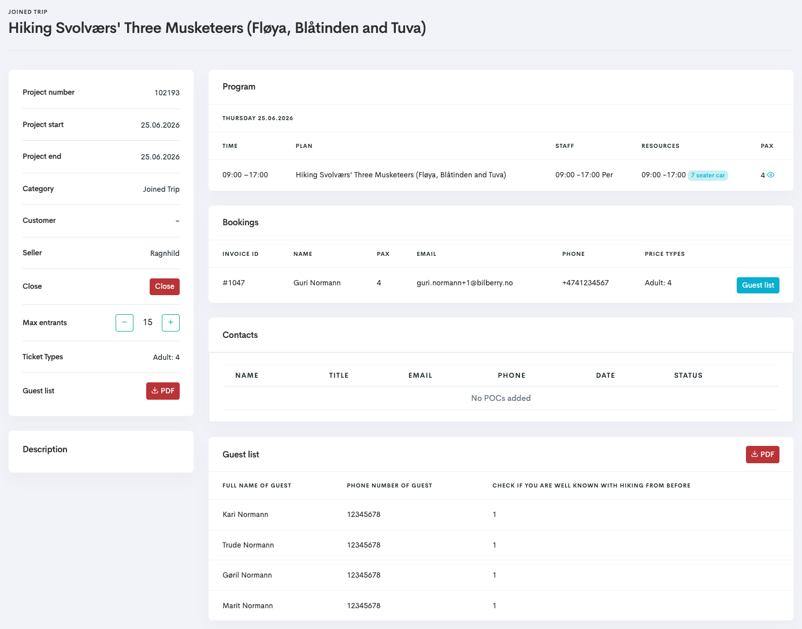Click phone number +4741234567

click(x=585, y=283)
